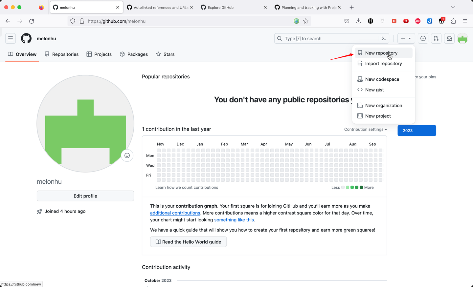Open the Pull requests icon in header

click(436, 38)
